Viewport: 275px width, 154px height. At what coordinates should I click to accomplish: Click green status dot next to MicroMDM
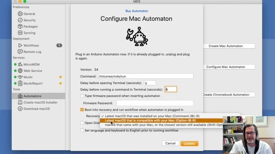[15, 65]
